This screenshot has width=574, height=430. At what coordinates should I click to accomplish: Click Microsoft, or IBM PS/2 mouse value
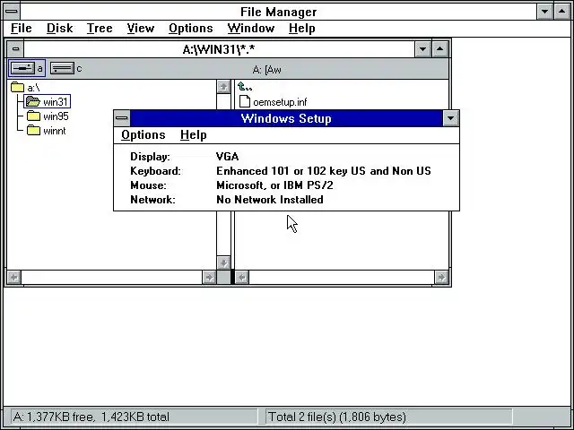274,185
